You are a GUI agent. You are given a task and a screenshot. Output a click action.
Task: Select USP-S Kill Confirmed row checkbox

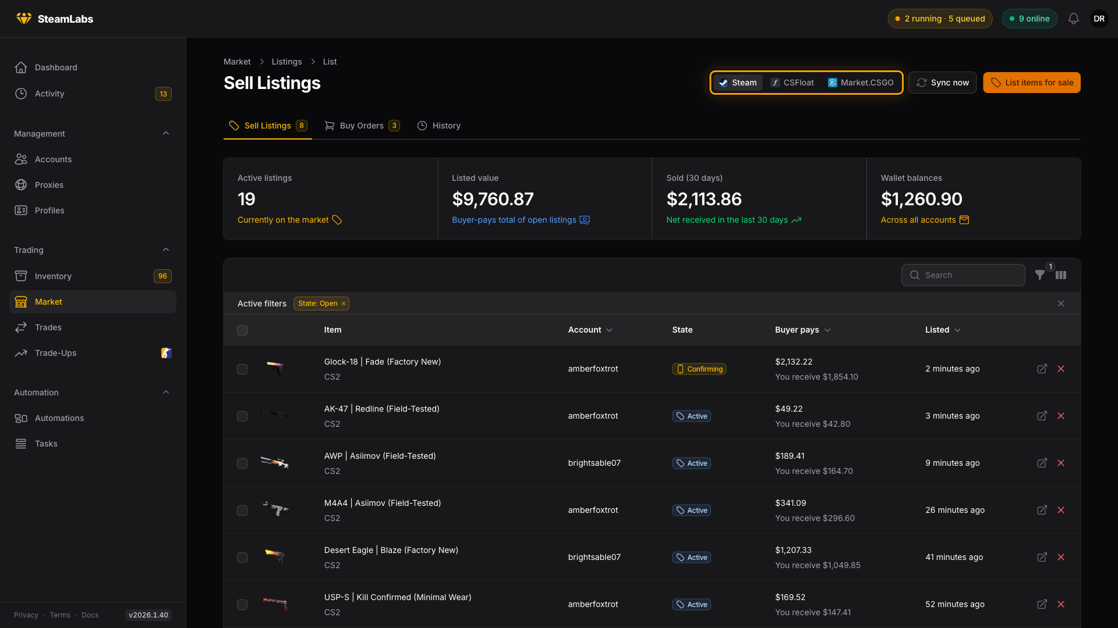pyautogui.click(x=242, y=605)
